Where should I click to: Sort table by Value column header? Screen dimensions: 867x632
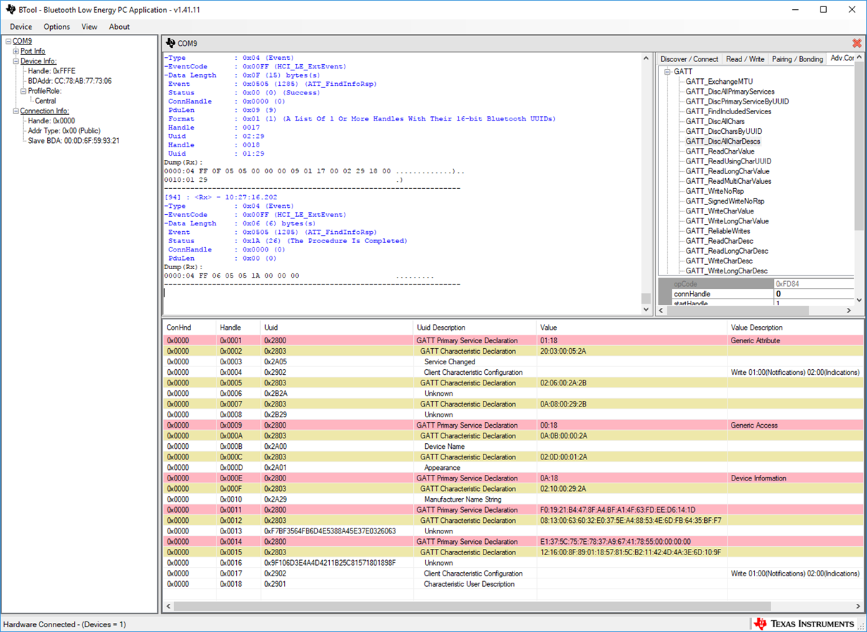pos(632,328)
